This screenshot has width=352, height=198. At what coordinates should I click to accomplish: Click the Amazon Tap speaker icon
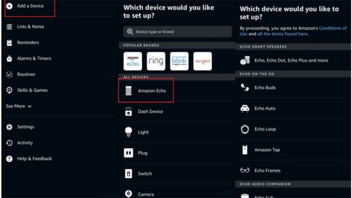[245, 150]
